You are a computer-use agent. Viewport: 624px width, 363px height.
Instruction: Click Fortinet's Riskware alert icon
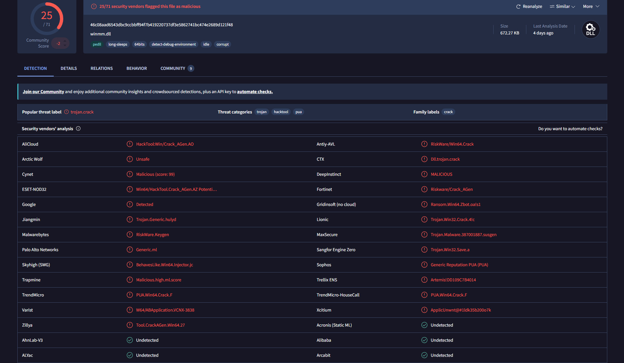pos(424,189)
